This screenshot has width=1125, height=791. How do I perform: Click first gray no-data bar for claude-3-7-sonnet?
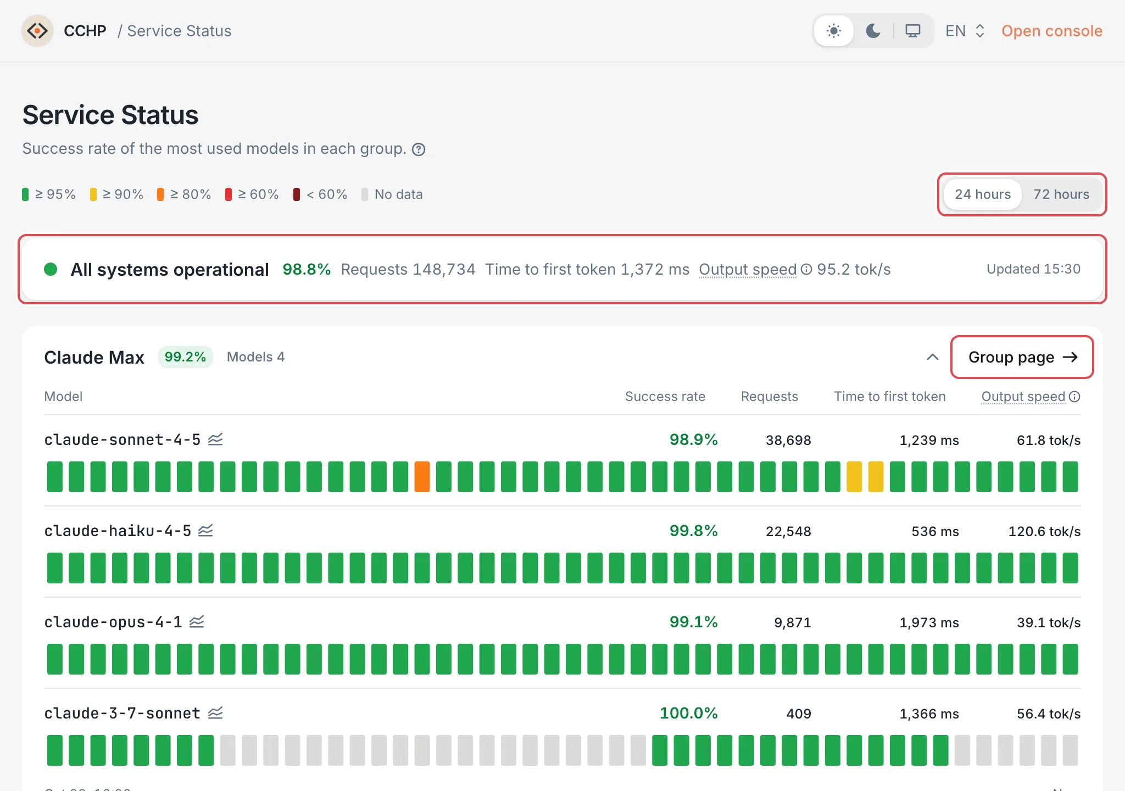[227, 750]
